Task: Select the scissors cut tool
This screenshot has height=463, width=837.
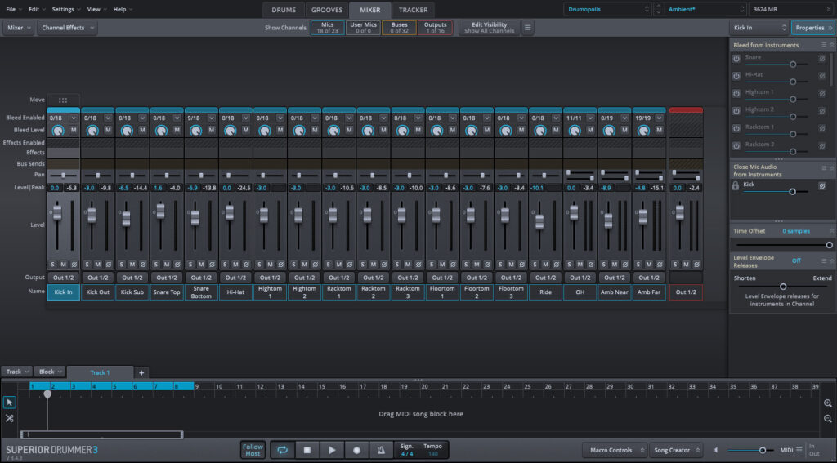Action: click(10, 418)
